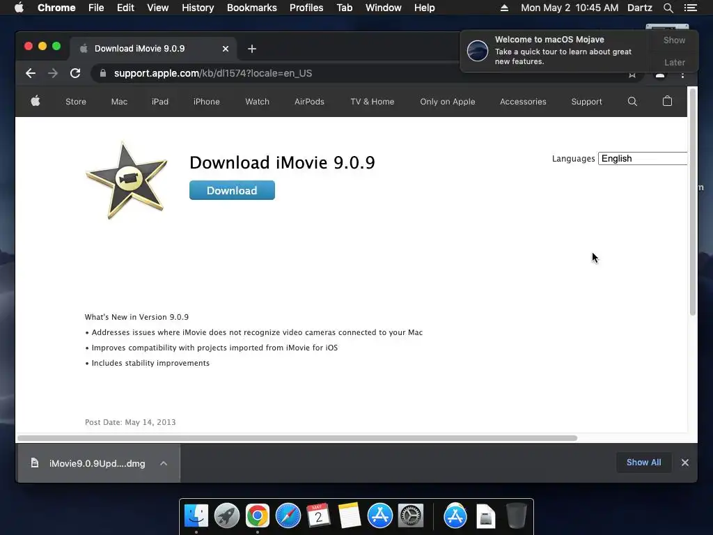Click the eject icon in menu bar
The width and height of the screenshot is (713, 535).
click(x=504, y=8)
